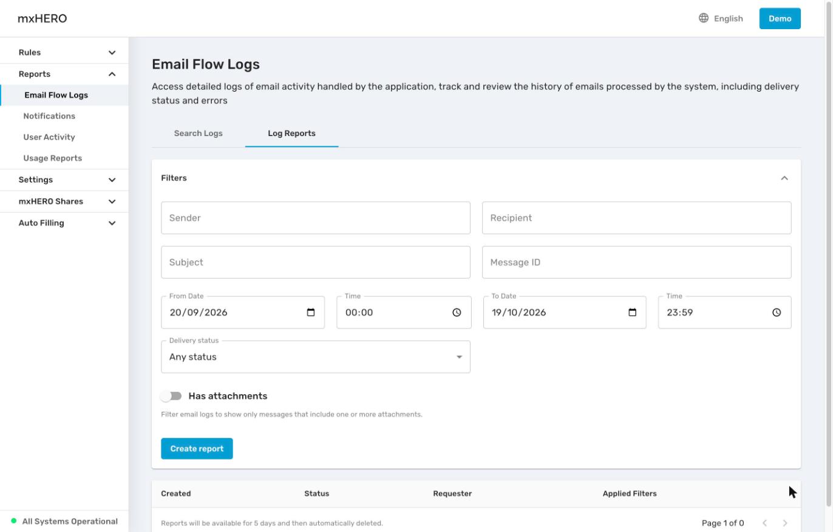Click the Message ID input field
This screenshot has height=532, width=833.
tap(637, 262)
